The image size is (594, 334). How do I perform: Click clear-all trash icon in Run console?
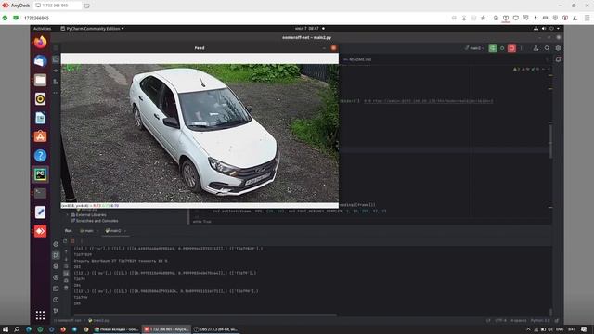[x=66, y=289]
